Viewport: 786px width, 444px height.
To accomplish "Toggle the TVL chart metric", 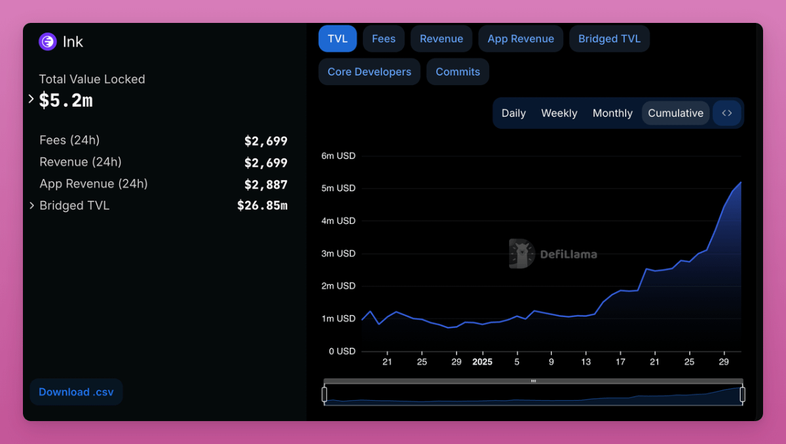I will 337,39.
